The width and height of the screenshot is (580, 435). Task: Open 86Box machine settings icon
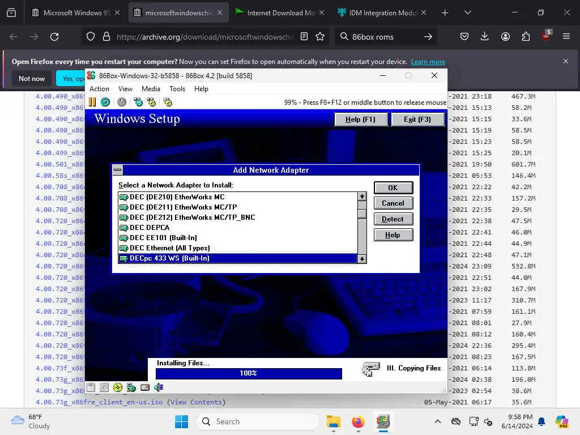coord(168,102)
